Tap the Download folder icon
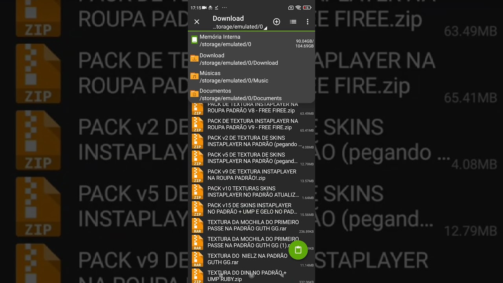Image resolution: width=503 pixels, height=283 pixels. pyautogui.click(x=194, y=59)
